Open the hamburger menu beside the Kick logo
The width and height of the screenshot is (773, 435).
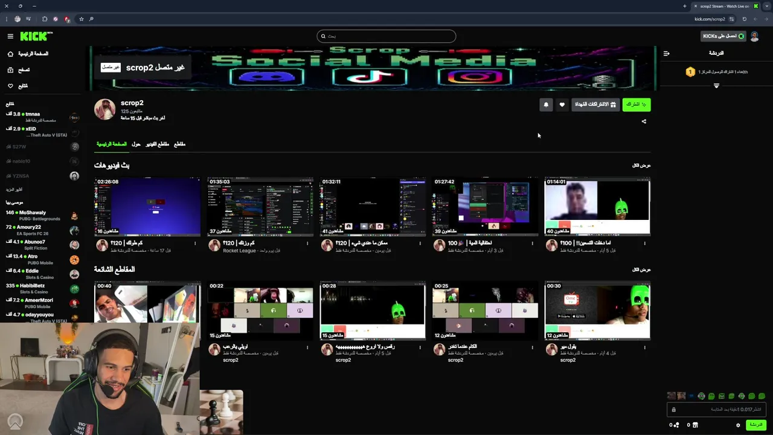10,36
